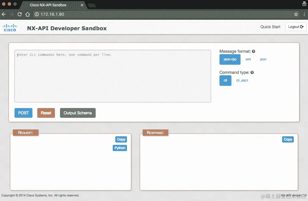Choose the cli command type
308x201 pixels.
pos(225,80)
